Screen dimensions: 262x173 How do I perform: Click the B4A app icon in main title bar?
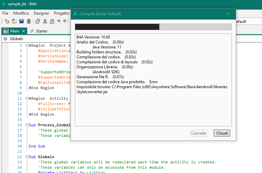pos(4,4)
